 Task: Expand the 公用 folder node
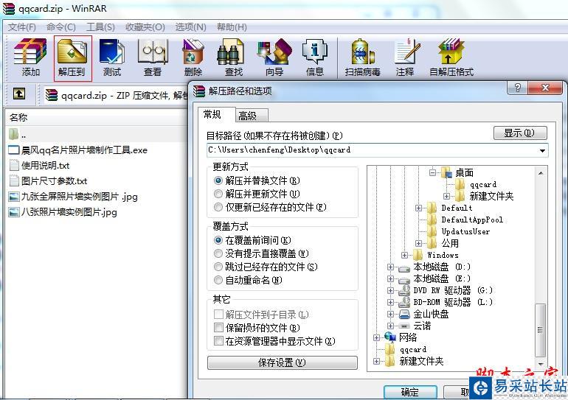coord(418,243)
